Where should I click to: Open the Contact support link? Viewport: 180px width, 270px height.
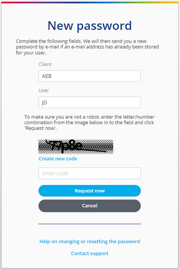90,253
